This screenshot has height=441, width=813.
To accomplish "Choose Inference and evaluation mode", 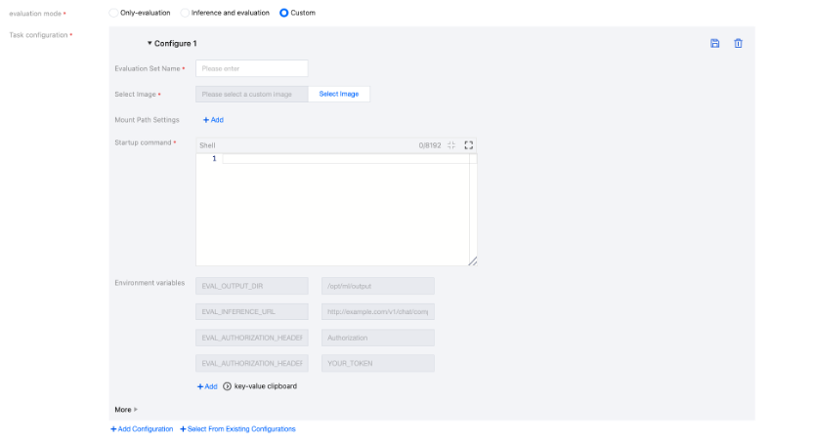I will (185, 13).
